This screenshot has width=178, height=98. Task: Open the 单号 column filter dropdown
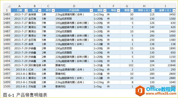(53, 10)
